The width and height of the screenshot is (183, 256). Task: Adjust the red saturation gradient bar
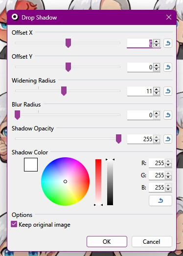pos(98,182)
